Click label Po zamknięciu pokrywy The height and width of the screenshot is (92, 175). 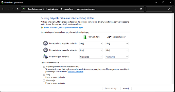[59, 57]
